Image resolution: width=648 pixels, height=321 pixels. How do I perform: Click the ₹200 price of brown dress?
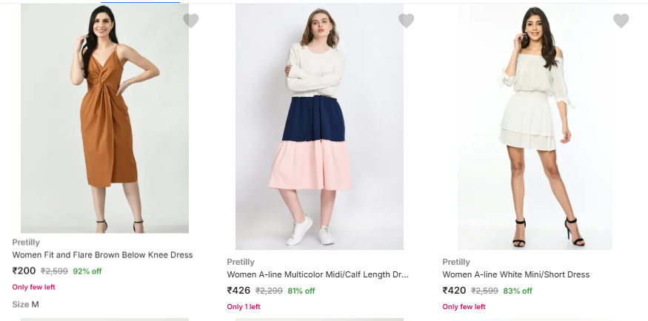(x=24, y=271)
